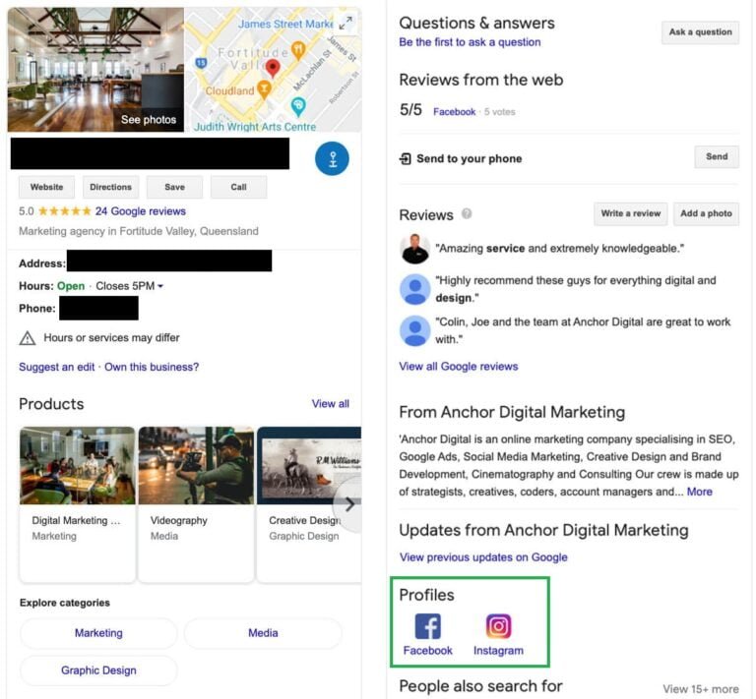Viewport: 756px width, 699px height.
Task: Open the Facebook profile icon
Action: point(427,626)
